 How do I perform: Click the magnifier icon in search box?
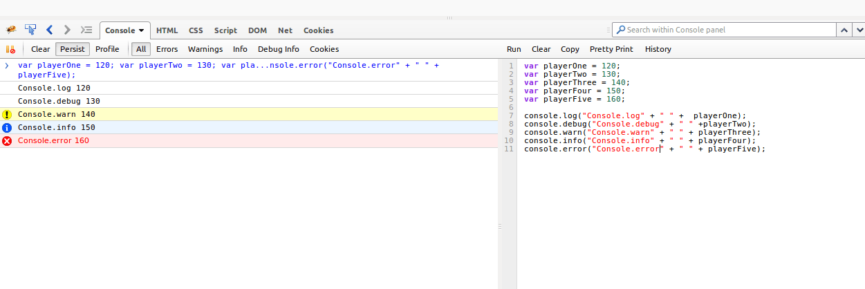pos(620,30)
